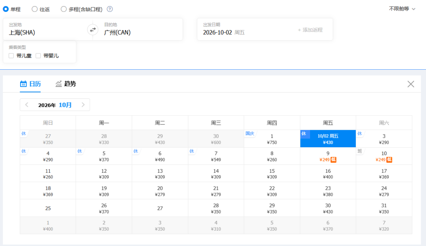Screen dimensions: 426x246
Task: Select October 18 priced ¥369
Action: click(x=48, y=191)
